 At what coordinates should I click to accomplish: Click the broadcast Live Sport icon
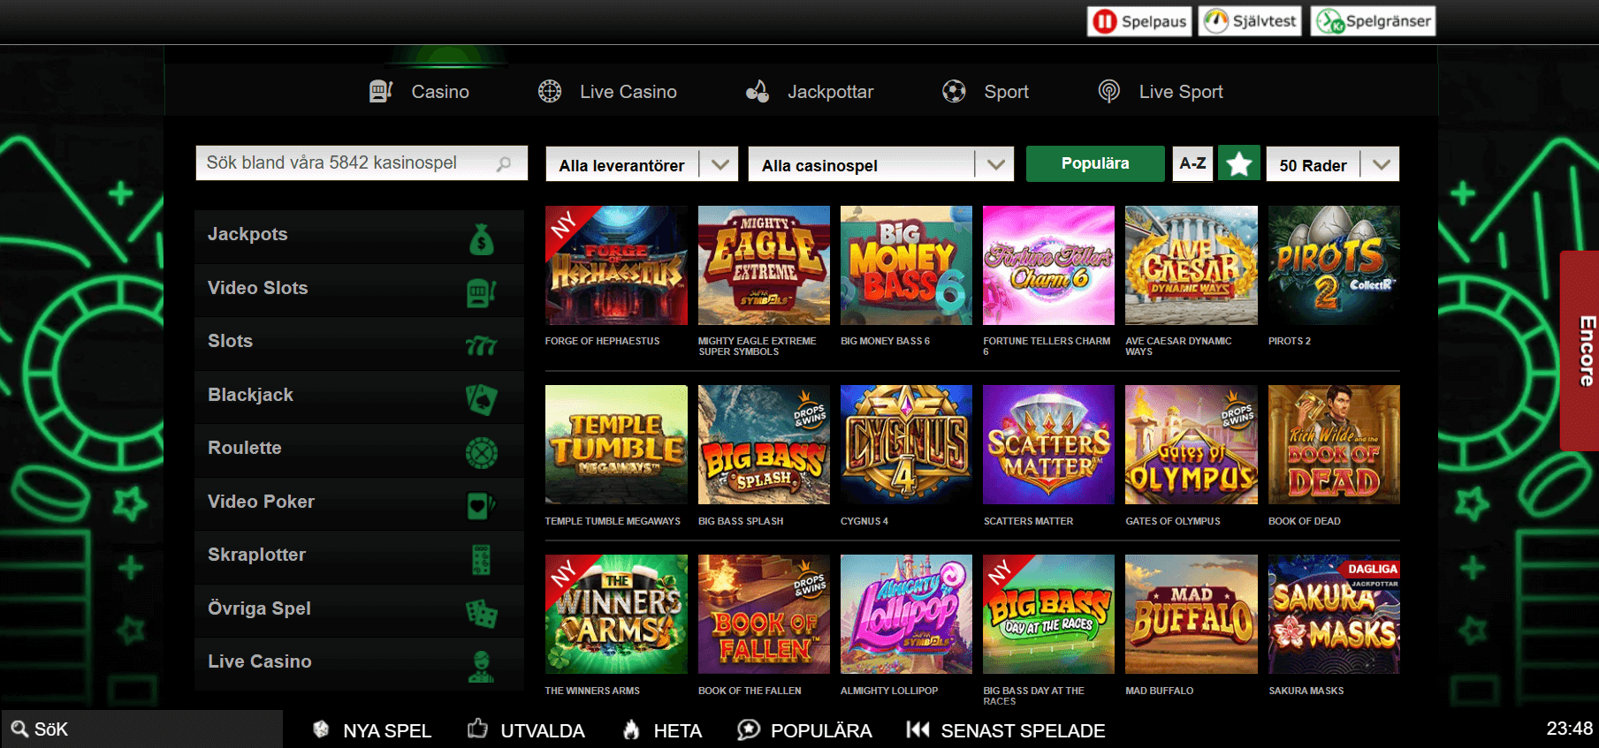[1108, 91]
